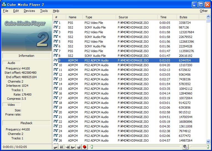Skip forward to the next track
Image resolution: width=212 pixels, height=151 pixels.
point(73,147)
